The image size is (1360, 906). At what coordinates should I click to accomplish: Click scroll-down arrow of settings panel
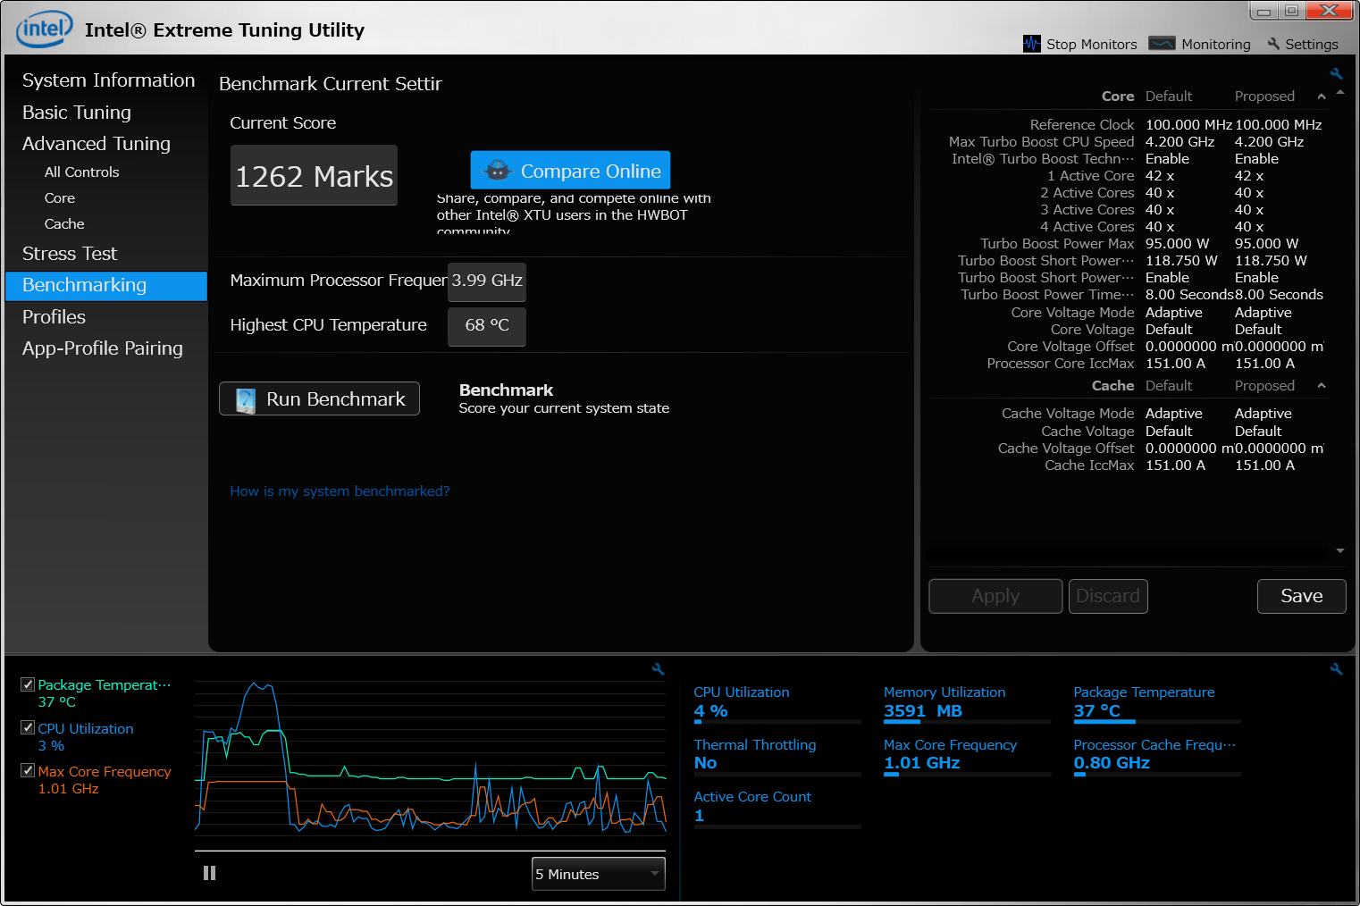pyautogui.click(x=1340, y=551)
